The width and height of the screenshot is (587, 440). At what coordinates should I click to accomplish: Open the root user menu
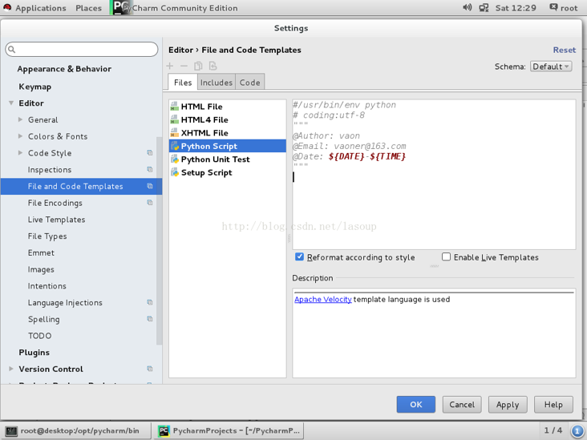(564, 7)
